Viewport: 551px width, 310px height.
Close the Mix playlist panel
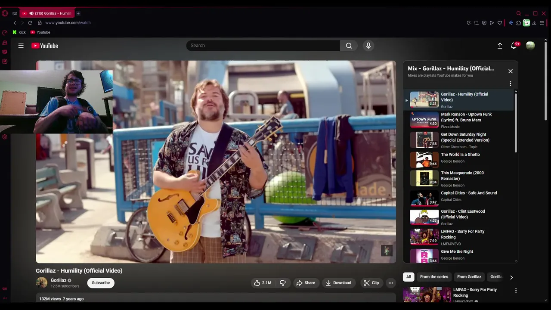point(511,71)
